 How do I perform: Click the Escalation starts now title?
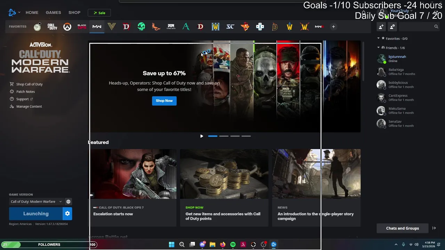point(113,214)
